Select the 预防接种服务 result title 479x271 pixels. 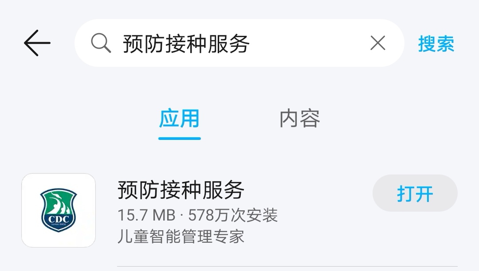pos(181,190)
